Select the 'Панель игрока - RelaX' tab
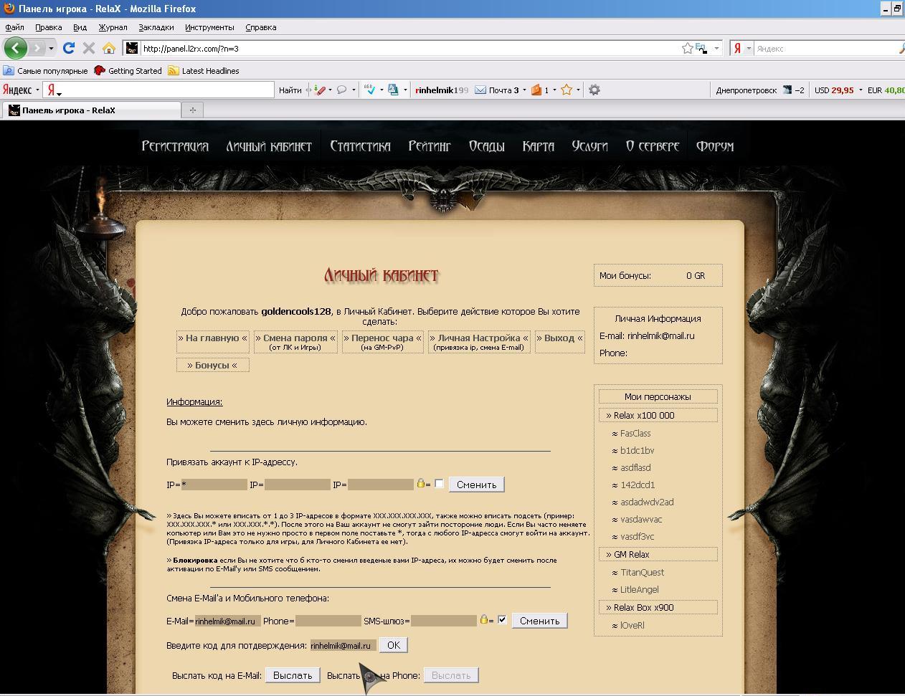905x696 pixels. [x=92, y=110]
